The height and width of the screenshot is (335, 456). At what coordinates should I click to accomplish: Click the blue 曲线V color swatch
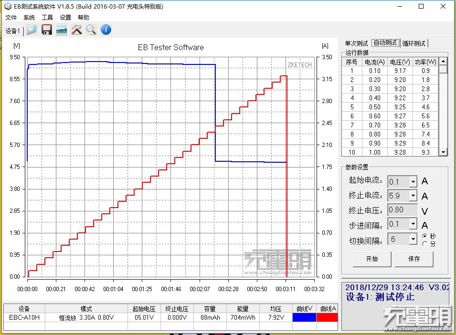pos(304,317)
